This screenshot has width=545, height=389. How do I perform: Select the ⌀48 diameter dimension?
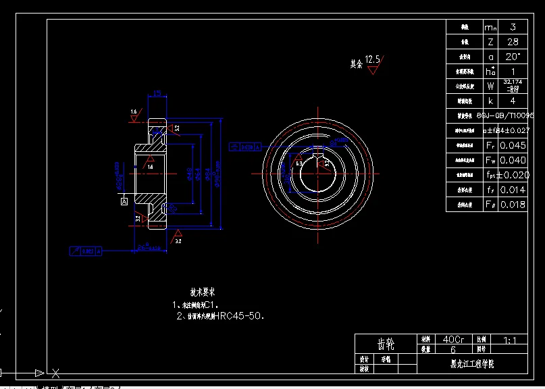click(x=189, y=174)
